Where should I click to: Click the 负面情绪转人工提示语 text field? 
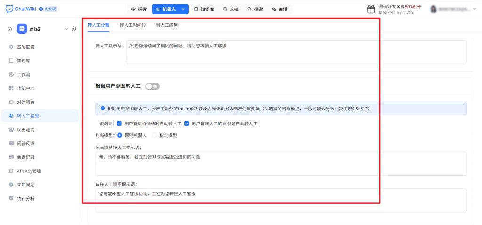(281, 163)
